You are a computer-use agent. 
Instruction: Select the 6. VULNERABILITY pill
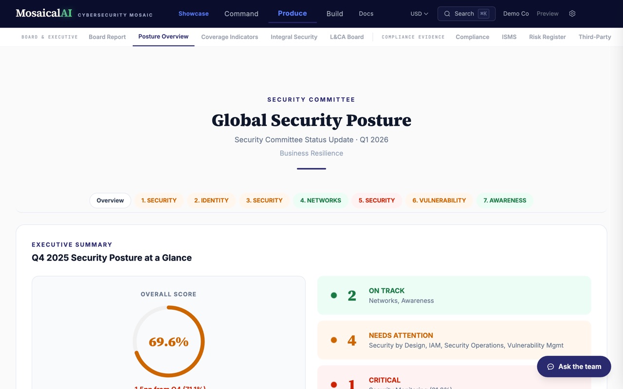439,200
